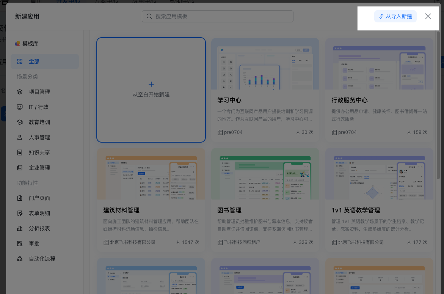Click the 1v1 英语教学管理 title
Screen dimensions: 444x294
[x=356, y=210]
